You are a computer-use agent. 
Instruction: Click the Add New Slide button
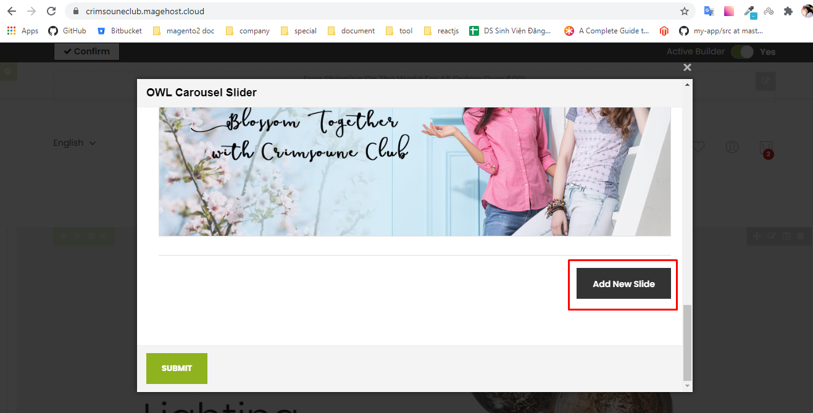pyautogui.click(x=623, y=283)
